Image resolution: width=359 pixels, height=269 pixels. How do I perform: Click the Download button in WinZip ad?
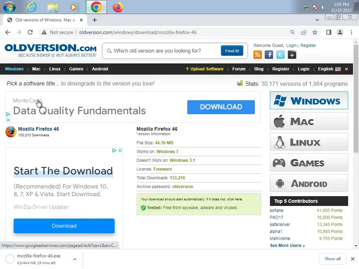[64, 226]
